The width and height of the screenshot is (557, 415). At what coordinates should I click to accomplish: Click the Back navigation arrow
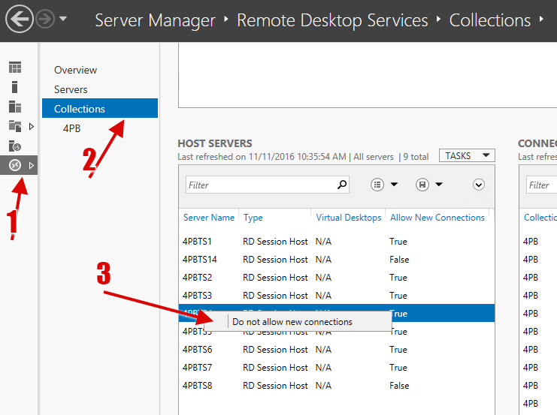click(20, 20)
